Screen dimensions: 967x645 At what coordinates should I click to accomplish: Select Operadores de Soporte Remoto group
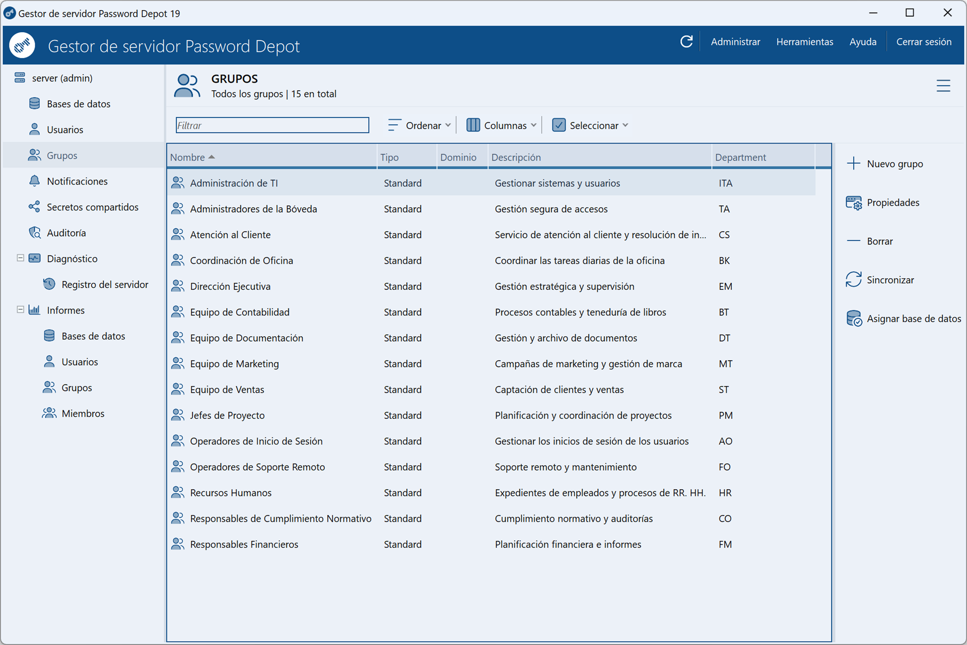tap(491, 467)
